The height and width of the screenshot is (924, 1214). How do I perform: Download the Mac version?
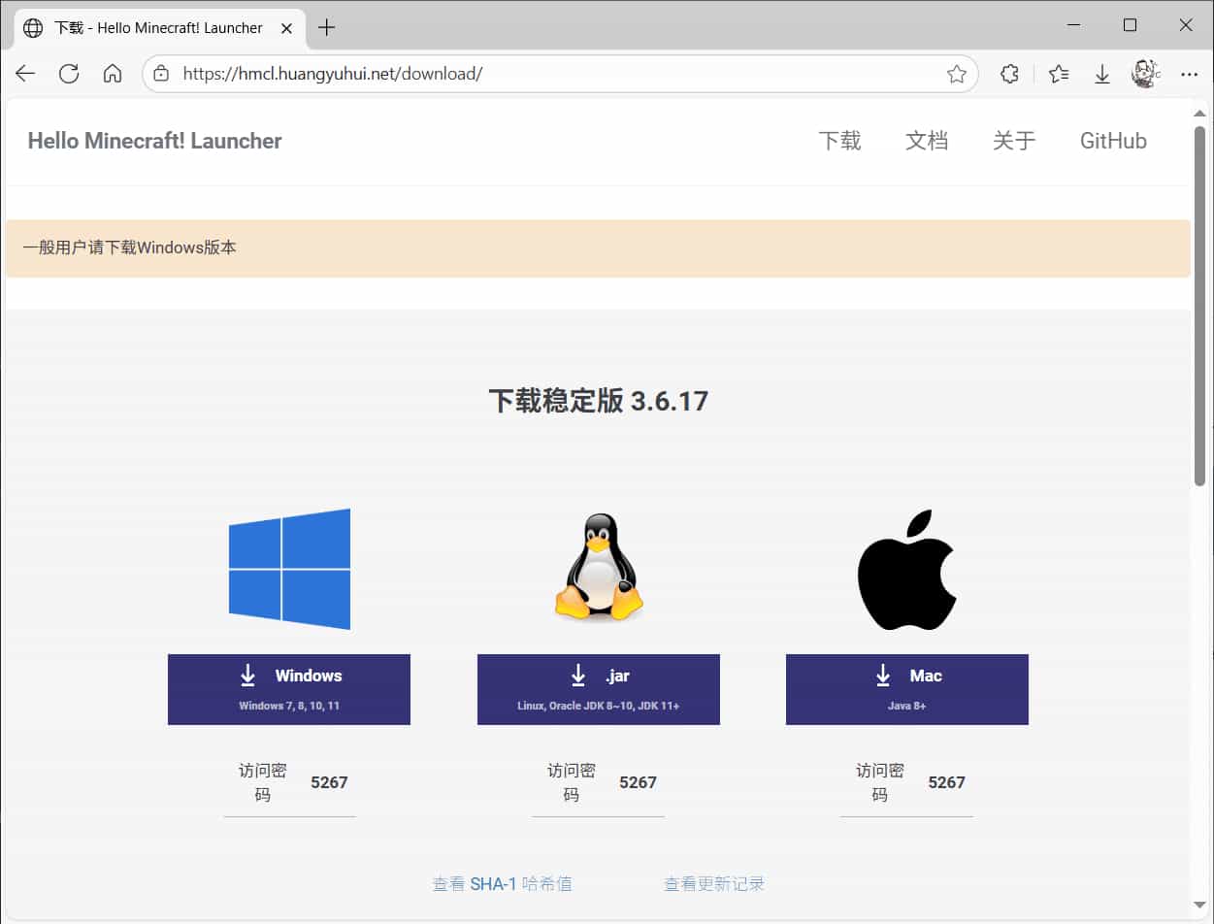[x=906, y=689]
